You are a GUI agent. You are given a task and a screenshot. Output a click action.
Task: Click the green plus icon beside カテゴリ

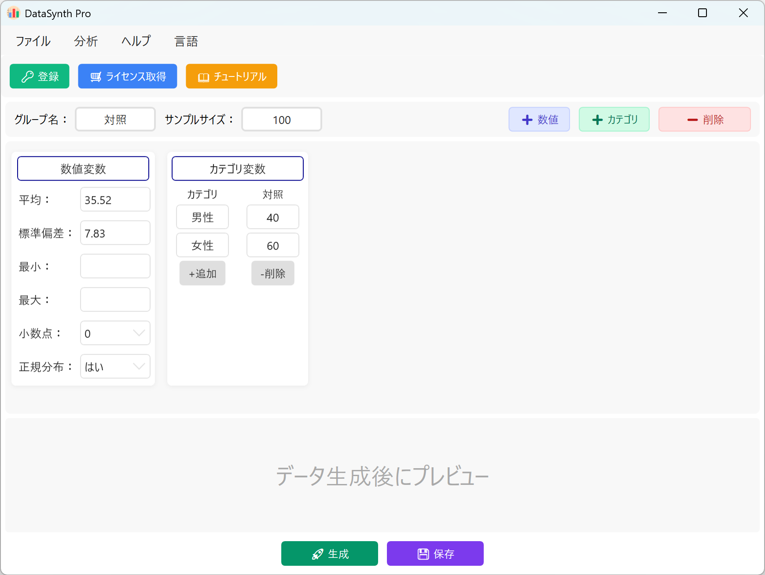(x=597, y=120)
